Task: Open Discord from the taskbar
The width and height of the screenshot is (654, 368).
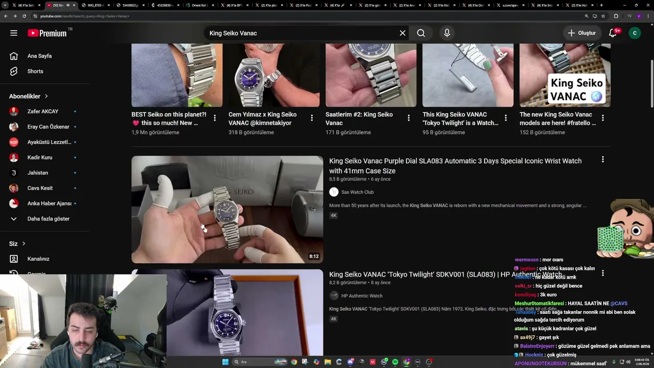Action: click(350, 362)
